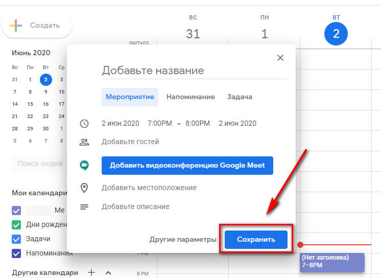
Task: Click the Добавьте гостей field
Action: click(130, 142)
